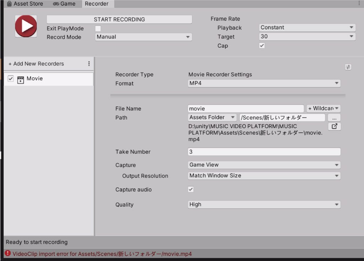This screenshot has height=261, width=364.
Task: Open the Output Resolution dropdown
Action: (x=264, y=176)
